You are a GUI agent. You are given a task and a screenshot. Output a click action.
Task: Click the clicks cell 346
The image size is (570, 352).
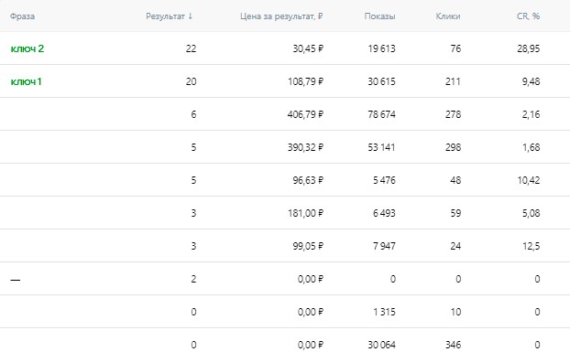453,345
